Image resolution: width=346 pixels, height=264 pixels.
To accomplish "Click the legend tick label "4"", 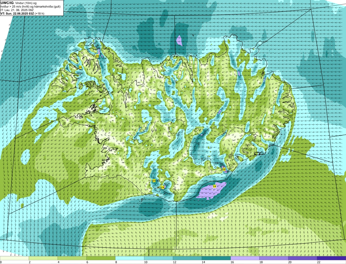I will 58,262.
